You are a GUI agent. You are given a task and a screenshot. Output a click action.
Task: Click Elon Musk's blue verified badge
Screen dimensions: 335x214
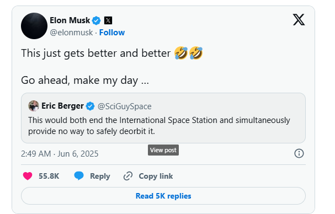point(97,20)
